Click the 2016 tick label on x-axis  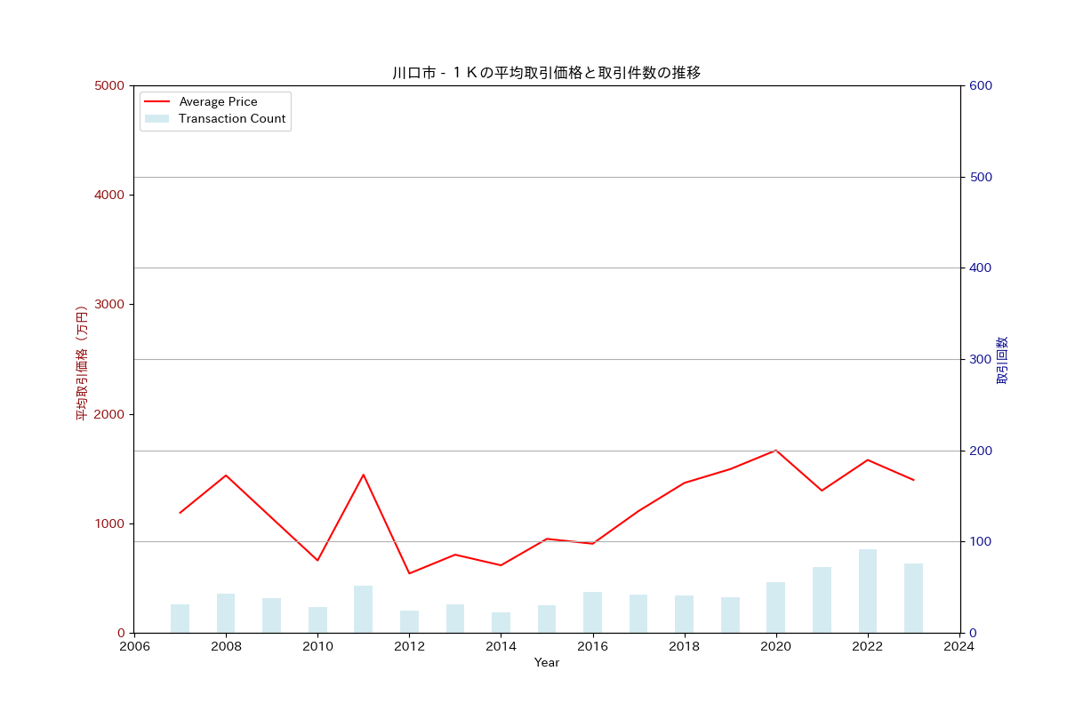[592, 646]
